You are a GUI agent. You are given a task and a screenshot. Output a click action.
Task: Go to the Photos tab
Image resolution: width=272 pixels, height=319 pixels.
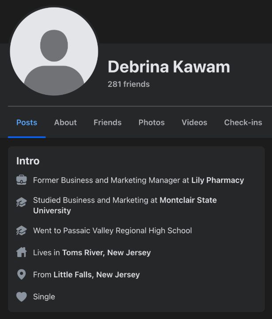(x=152, y=122)
